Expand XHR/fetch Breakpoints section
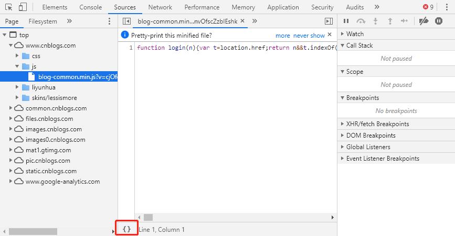Screen dimensions: 455x236 tap(396, 124)
